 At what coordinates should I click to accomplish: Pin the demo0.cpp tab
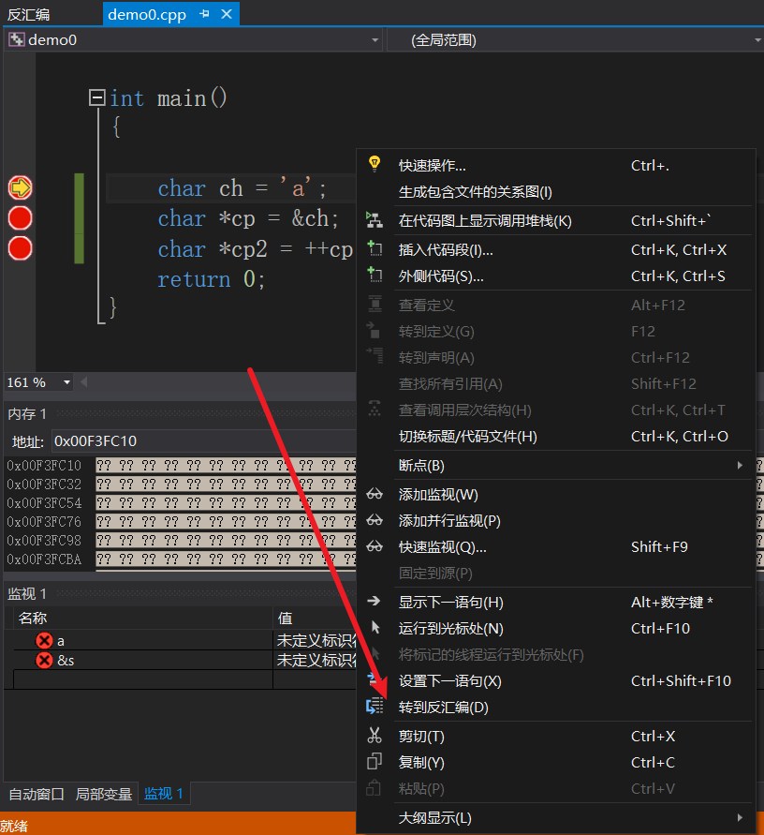pos(204,14)
